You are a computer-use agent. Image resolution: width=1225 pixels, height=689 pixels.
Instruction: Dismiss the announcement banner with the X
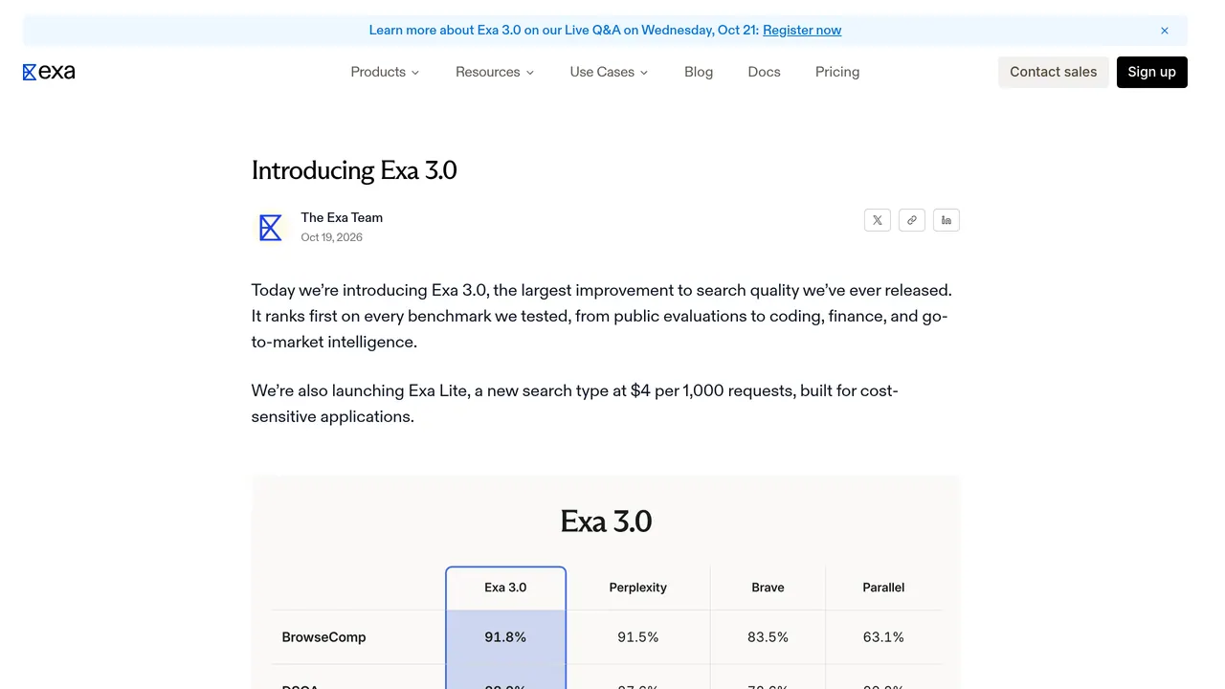coord(1165,31)
